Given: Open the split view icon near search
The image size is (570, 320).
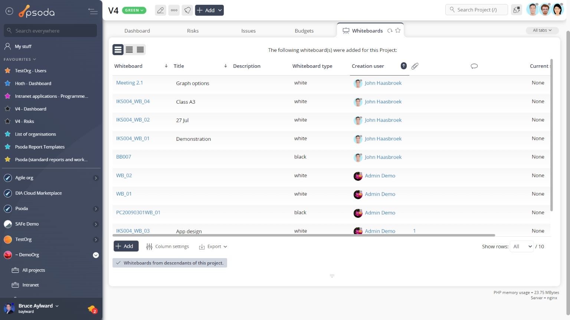Looking at the screenshot, I should [x=517, y=10].
